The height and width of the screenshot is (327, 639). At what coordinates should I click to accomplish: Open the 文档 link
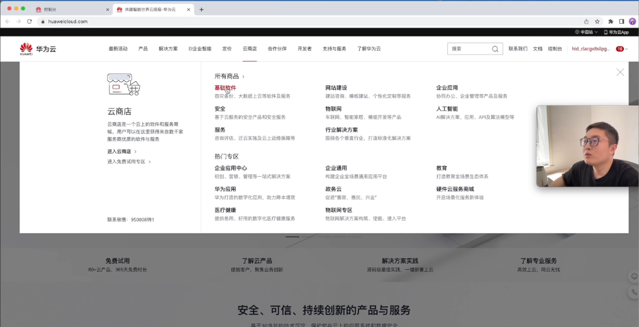tap(538, 49)
